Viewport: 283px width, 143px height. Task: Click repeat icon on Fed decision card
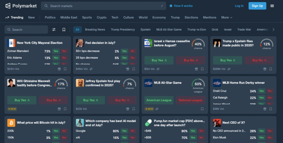91,69
